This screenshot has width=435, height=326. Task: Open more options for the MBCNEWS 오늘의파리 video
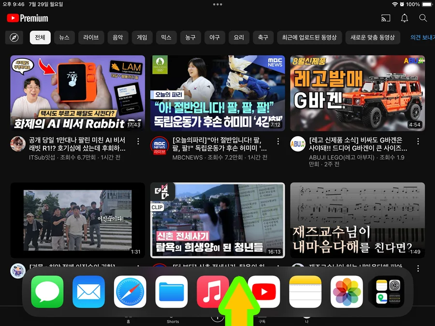[x=278, y=141]
